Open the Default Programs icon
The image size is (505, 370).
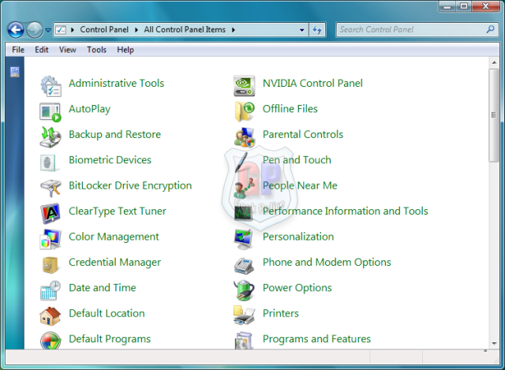[50, 341]
